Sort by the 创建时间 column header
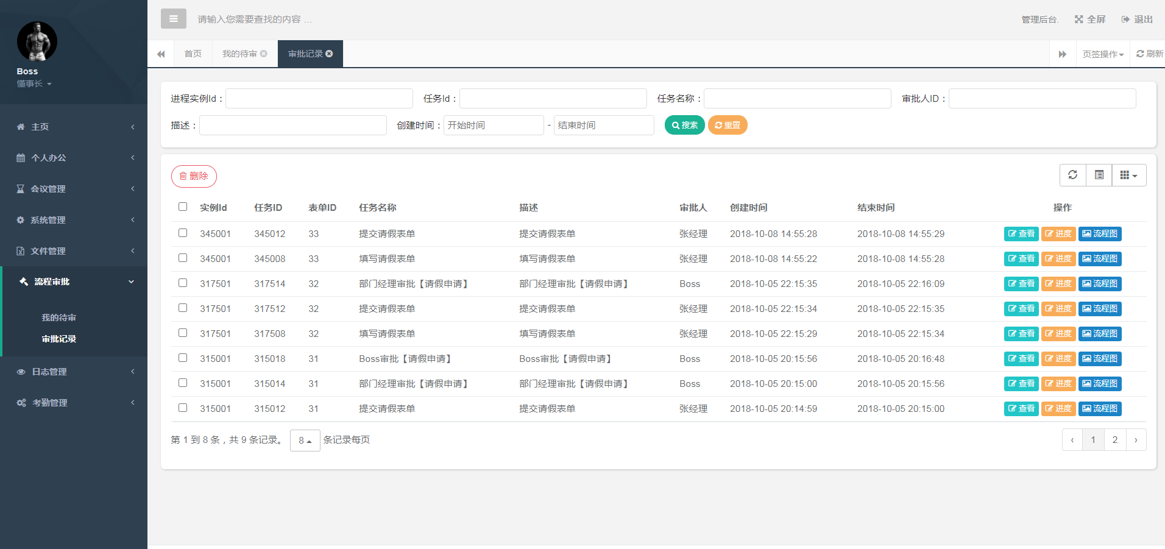Viewport: 1165px width, 549px height. tap(749, 208)
